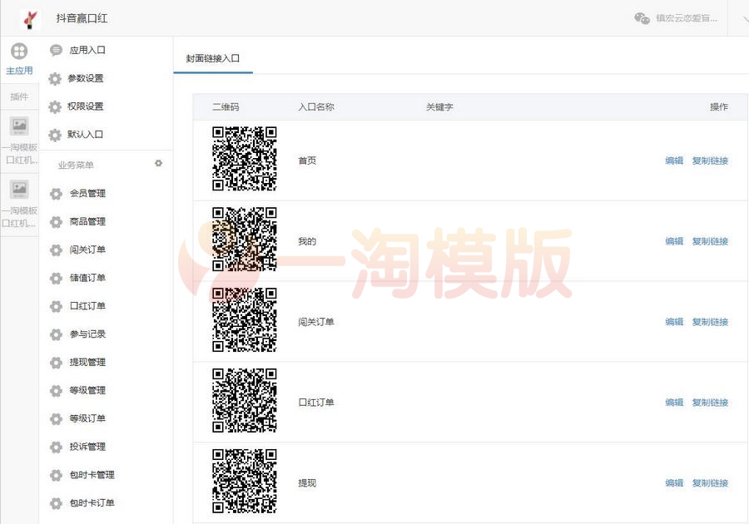Click 编辑 for the 首页 entry
The width and height of the screenshot is (749, 524).
pyautogui.click(x=674, y=161)
